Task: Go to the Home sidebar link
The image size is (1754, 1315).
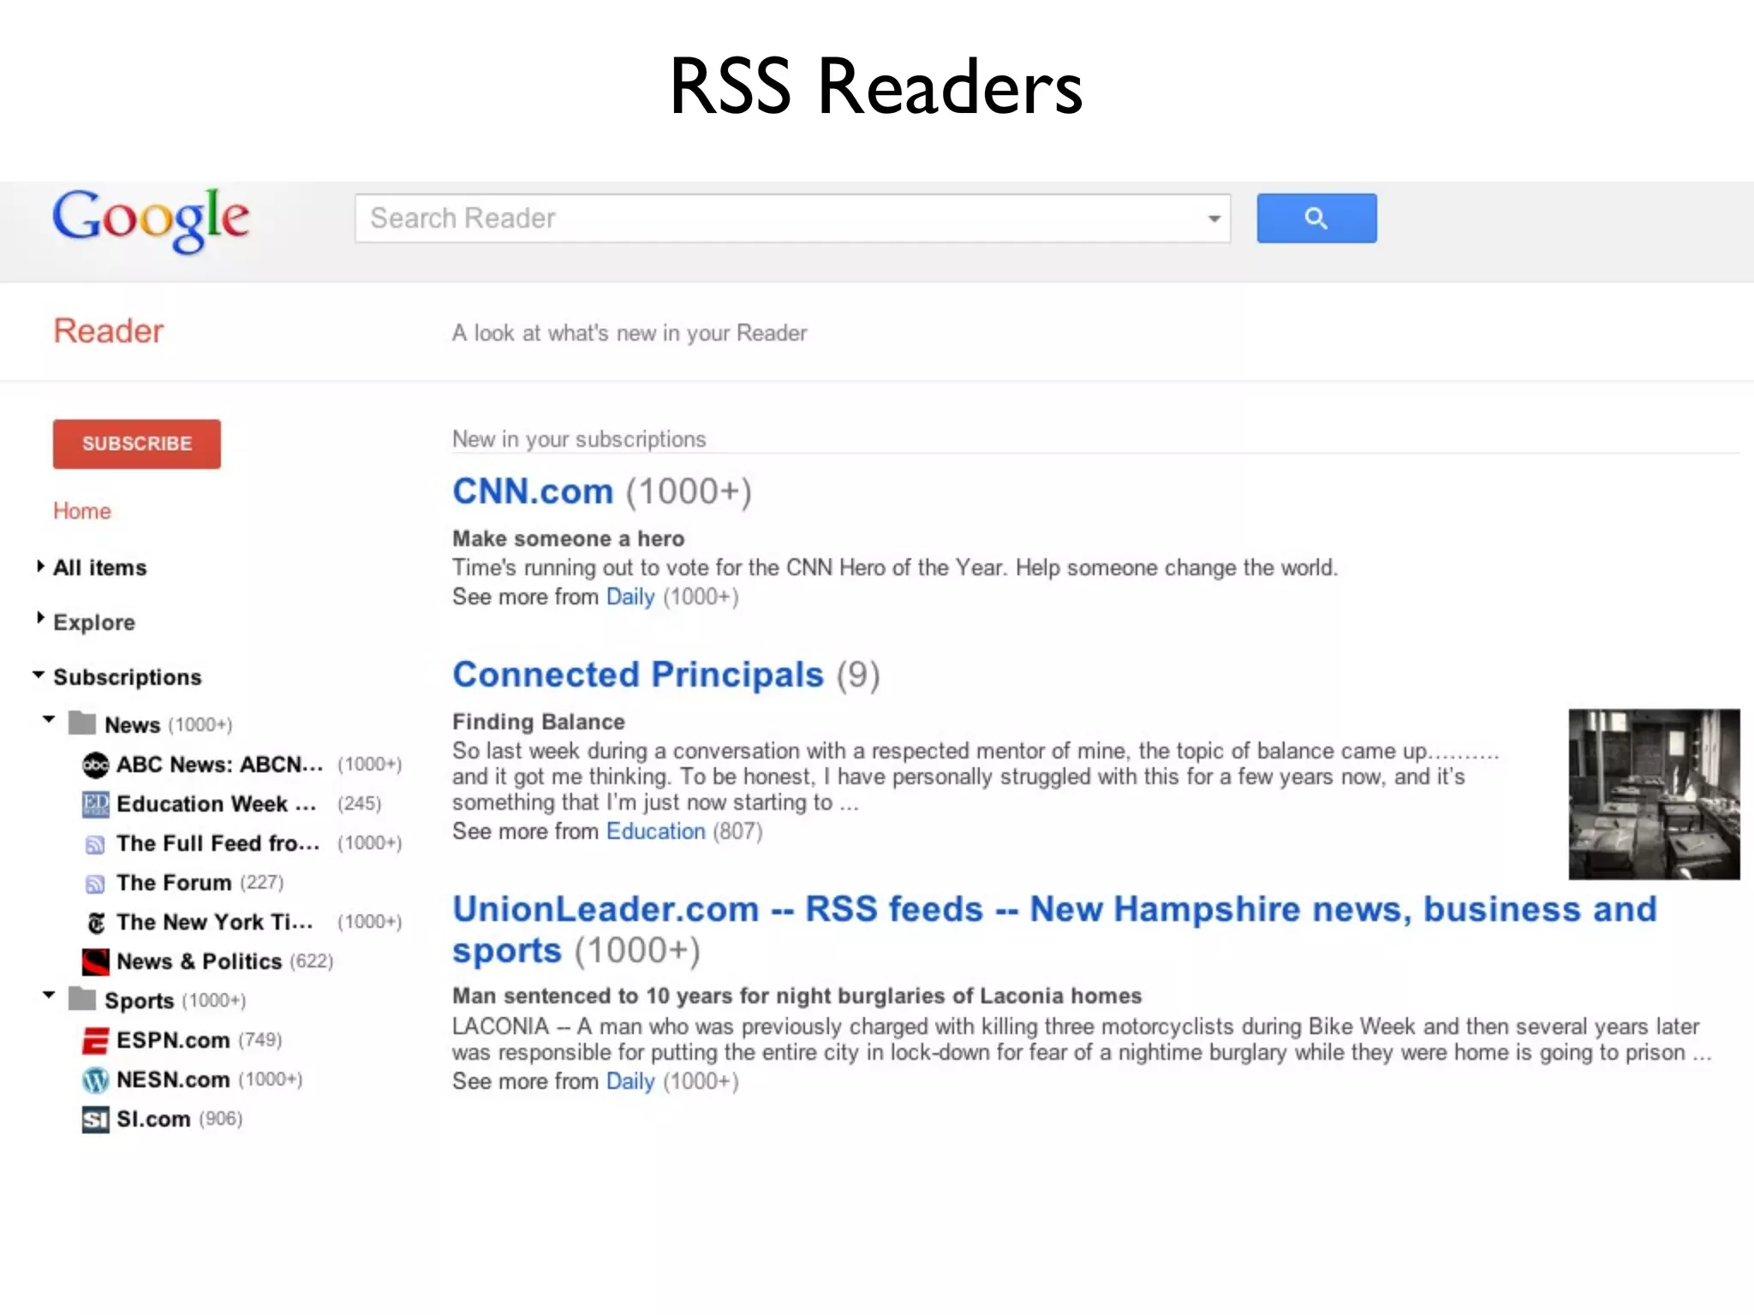Action: [82, 511]
